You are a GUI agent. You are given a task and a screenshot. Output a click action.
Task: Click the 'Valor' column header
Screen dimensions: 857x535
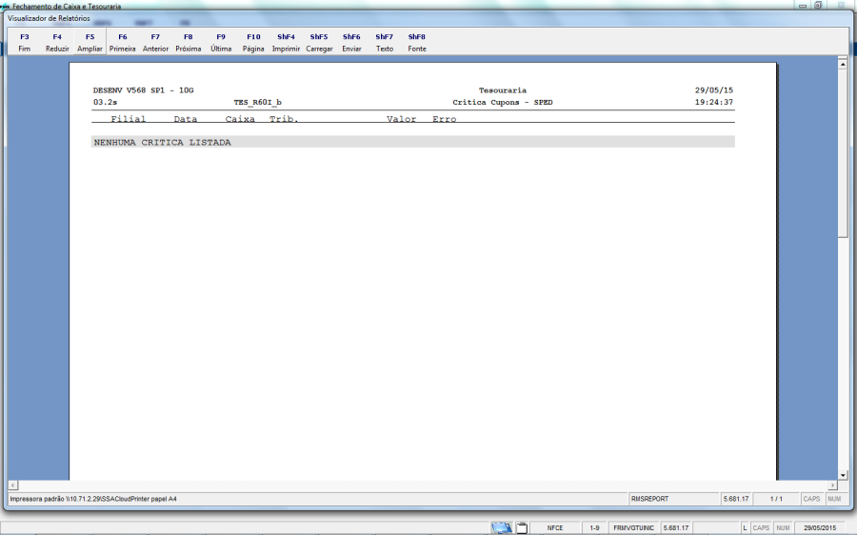pyautogui.click(x=401, y=119)
